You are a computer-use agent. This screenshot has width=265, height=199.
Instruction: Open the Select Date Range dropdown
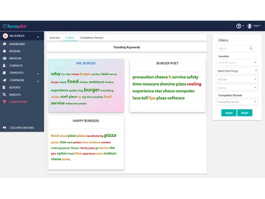click(237, 71)
